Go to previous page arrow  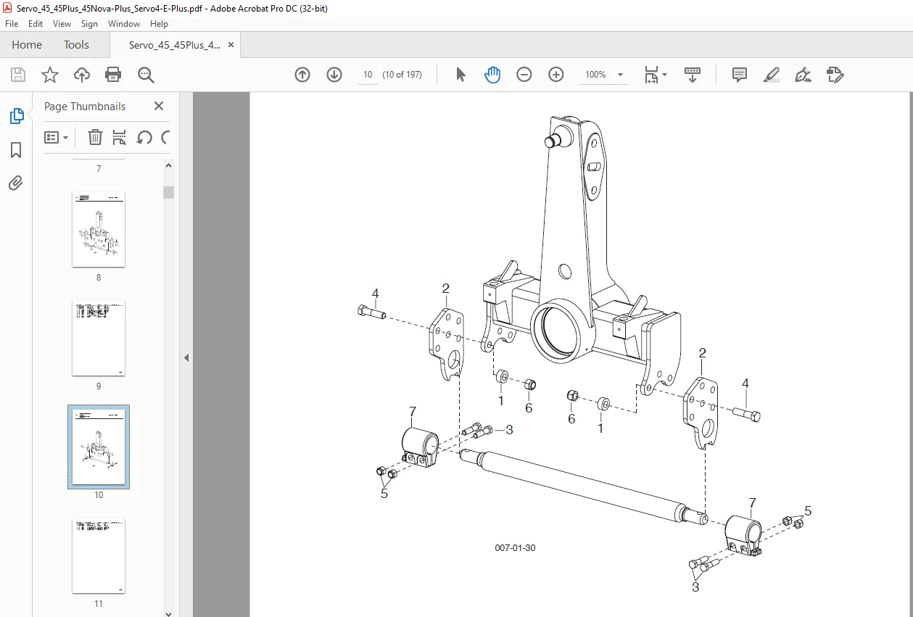[x=302, y=75]
